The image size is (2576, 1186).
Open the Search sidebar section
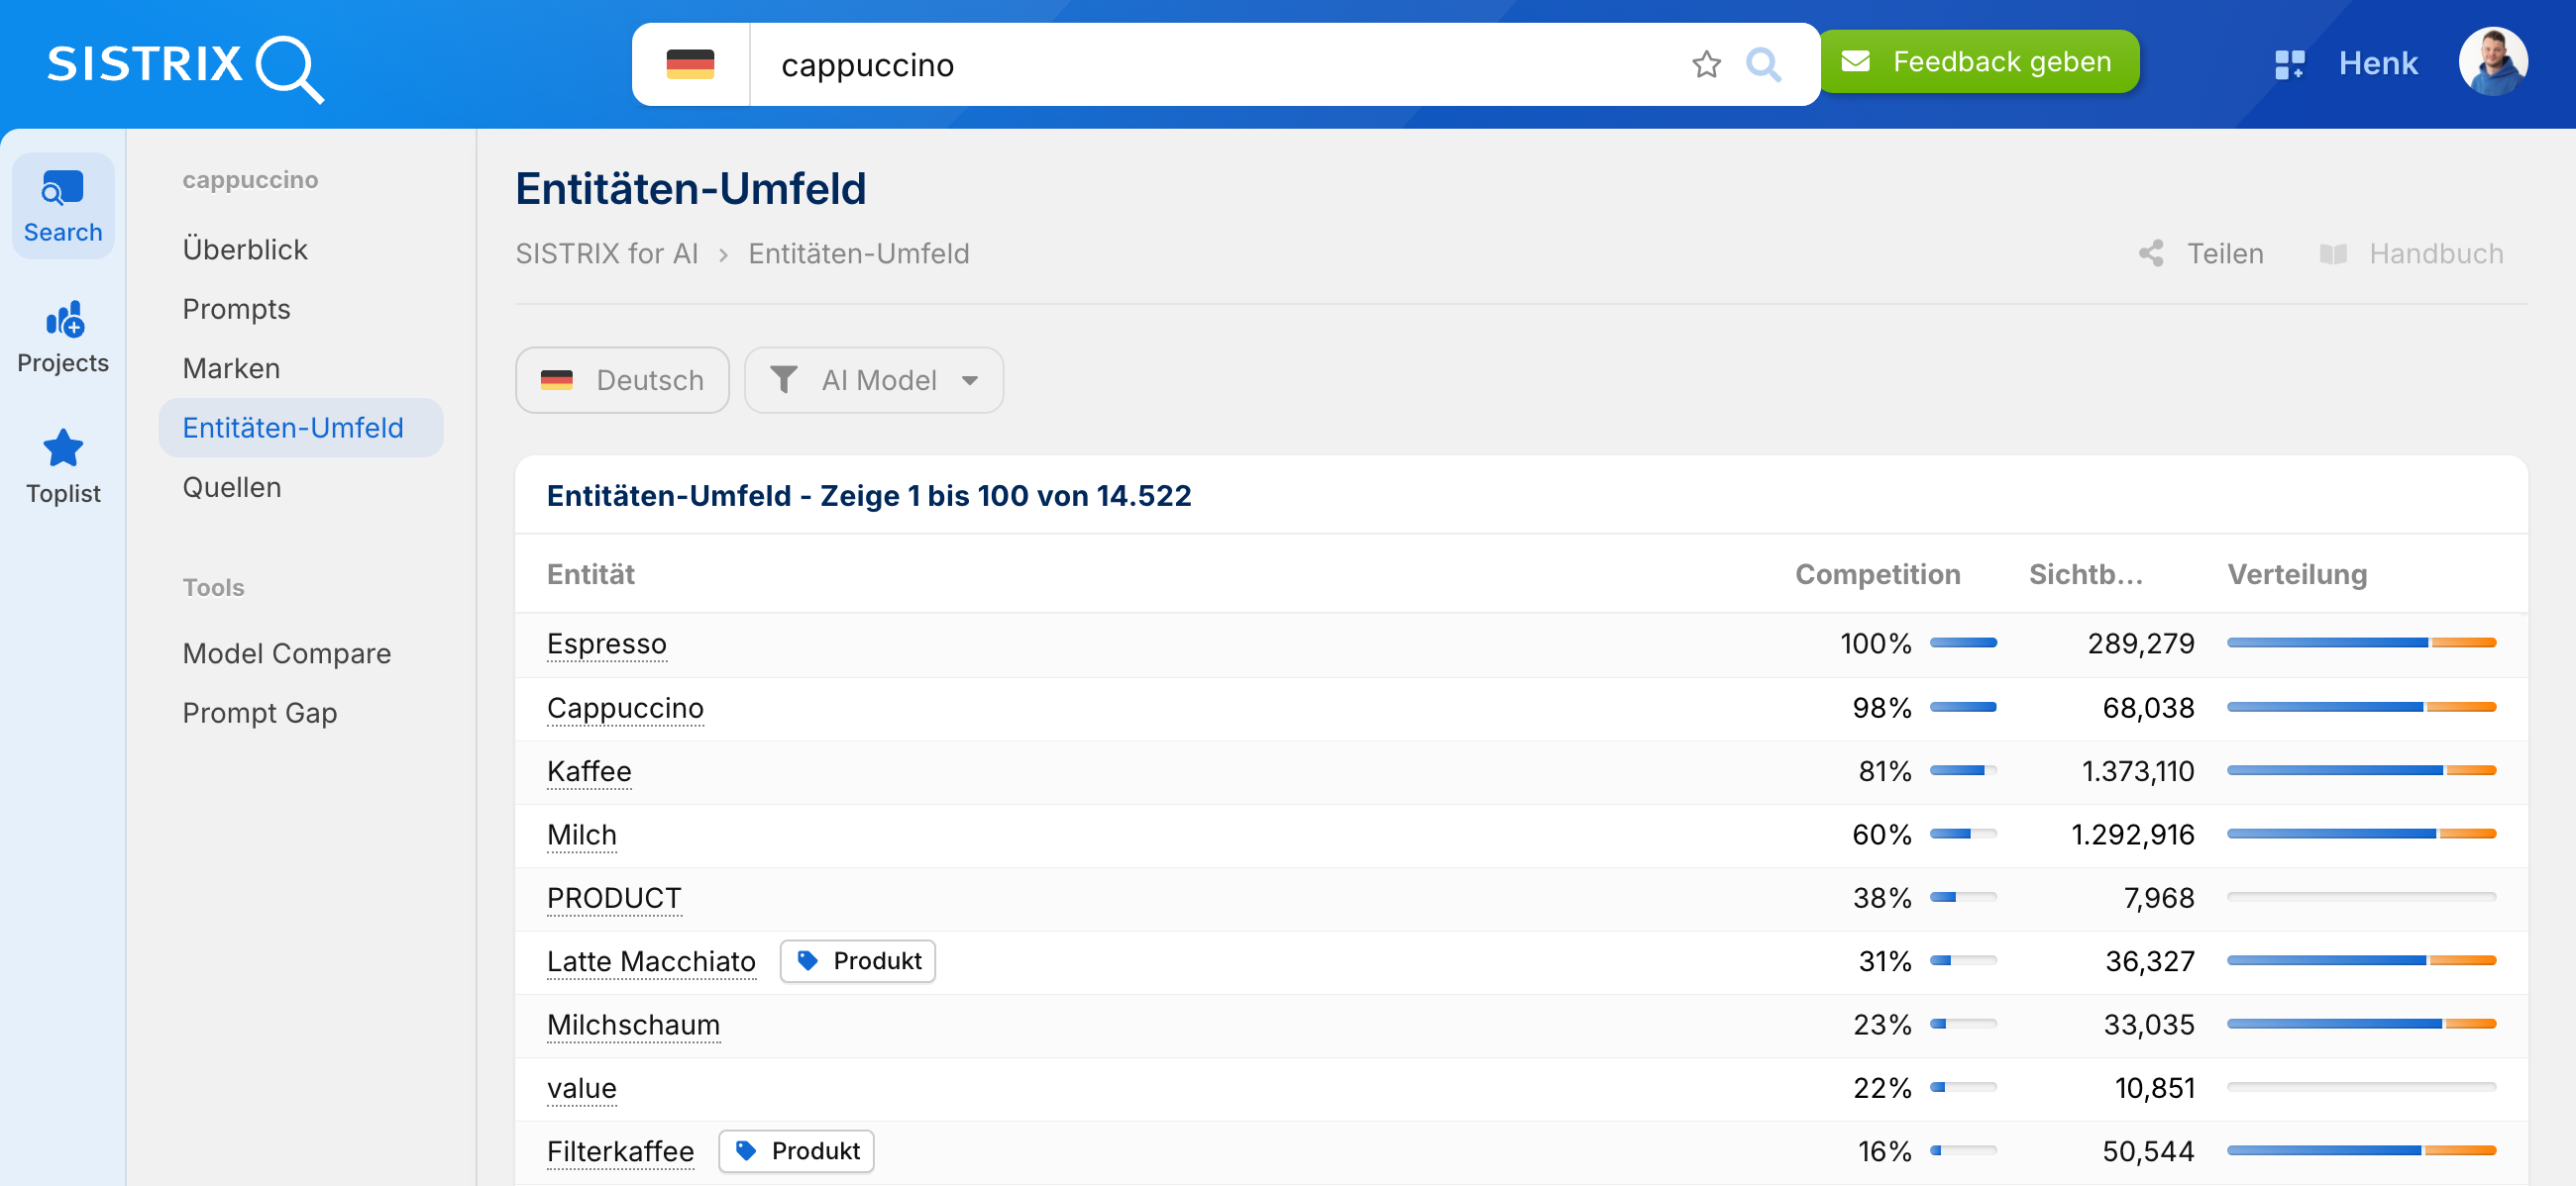click(63, 207)
